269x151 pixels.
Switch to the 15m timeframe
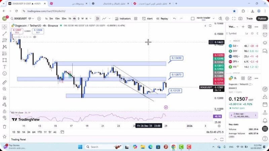coord(57,18)
